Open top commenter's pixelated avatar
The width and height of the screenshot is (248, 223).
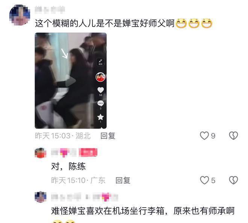click(x=20, y=15)
